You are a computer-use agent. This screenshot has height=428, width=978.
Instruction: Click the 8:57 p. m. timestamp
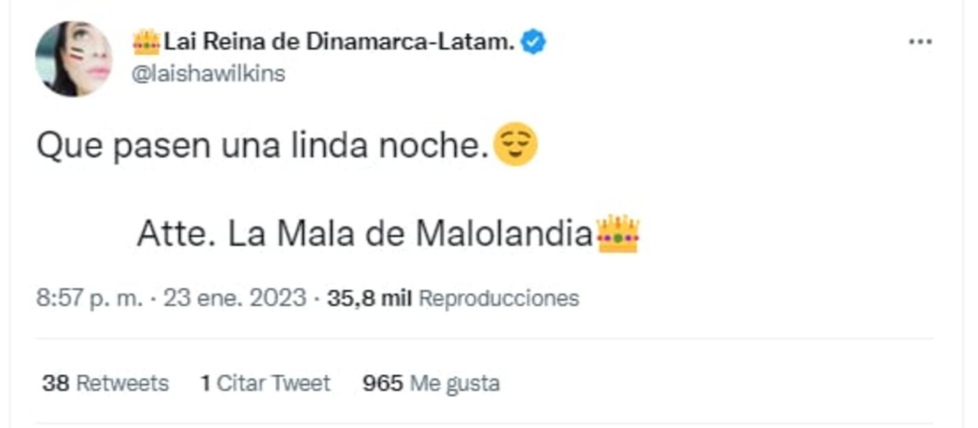coord(89,298)
